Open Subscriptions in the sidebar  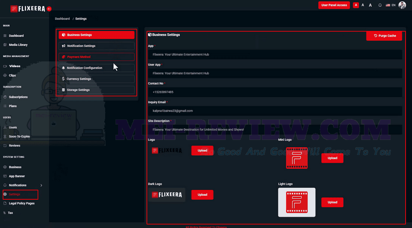18,97
